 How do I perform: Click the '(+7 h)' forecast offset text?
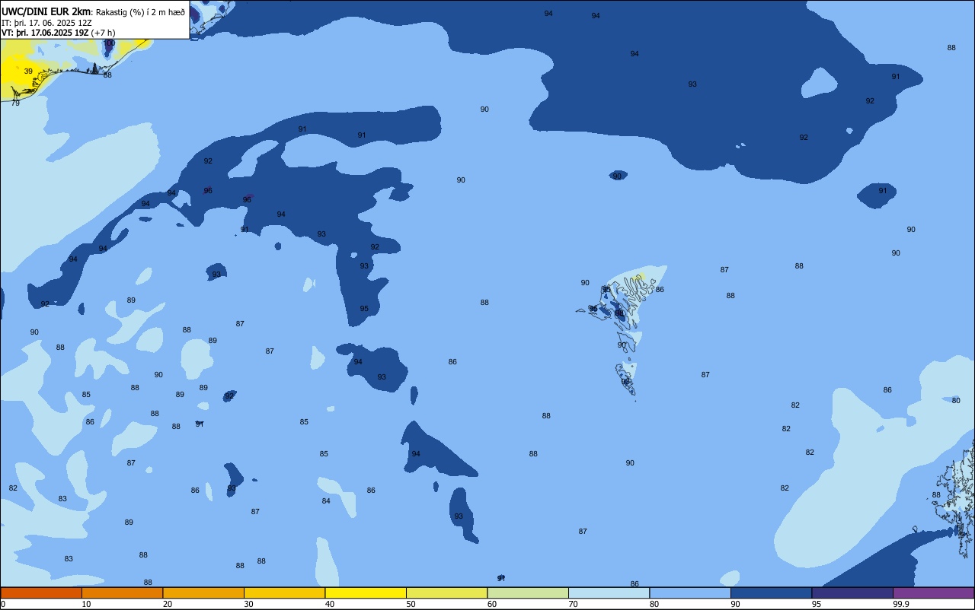click(103, 33)
